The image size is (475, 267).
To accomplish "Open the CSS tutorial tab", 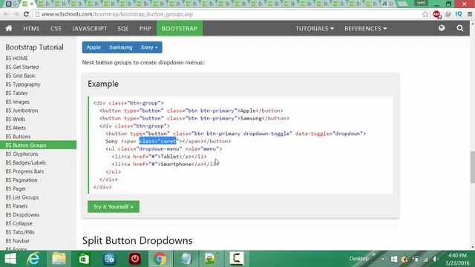I will [x=56, y=28].
